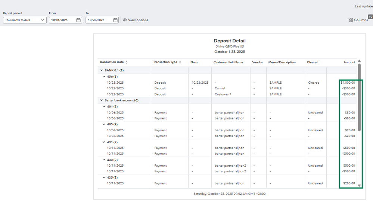The width and height of the screenshot is (373, 202).
Task: Open the $1,000.00 deposit amount
Action: click(x=348, y=83)
